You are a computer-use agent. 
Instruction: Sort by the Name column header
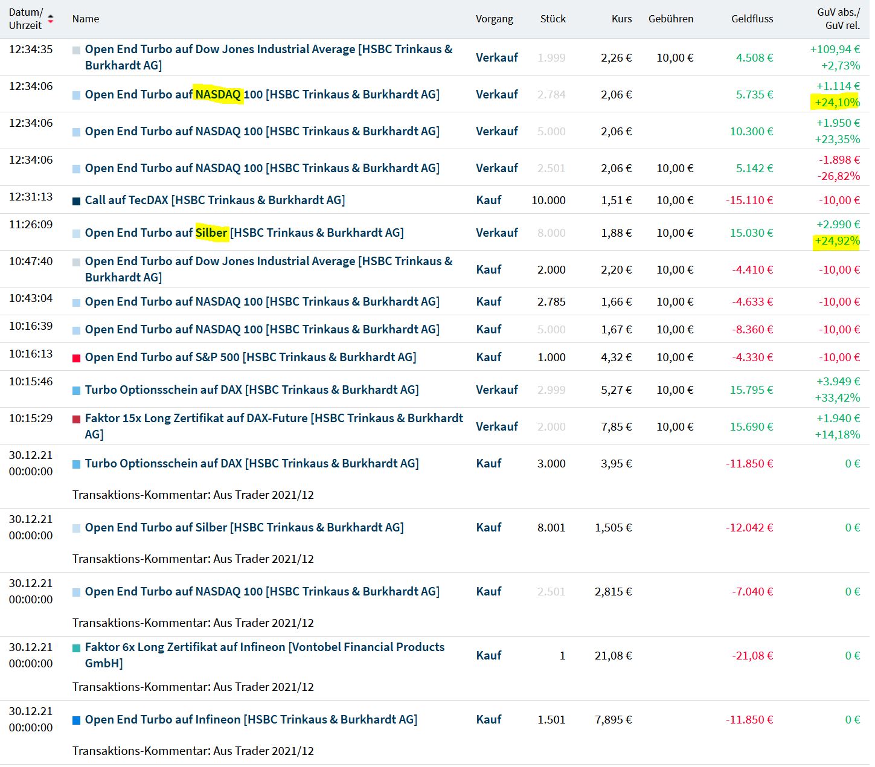[86, 19]
